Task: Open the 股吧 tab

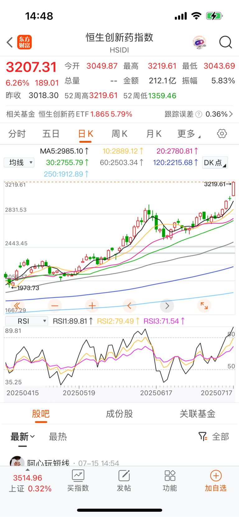Action: point(41,414)
